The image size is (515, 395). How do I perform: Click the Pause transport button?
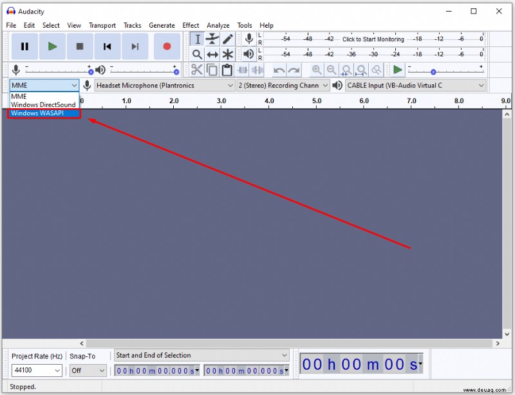[24, 46]
